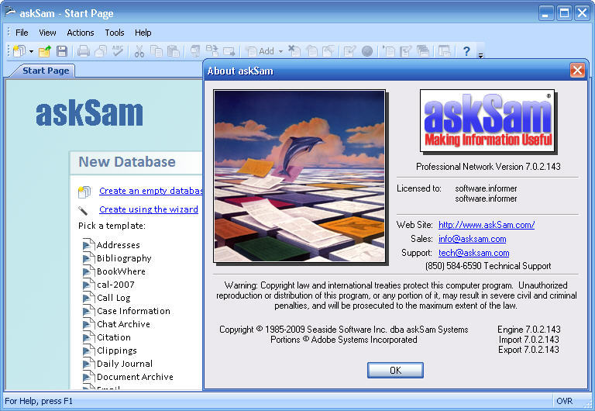The image size is (595, 411).
Task: Click the Add document toolbar button
Action: pos(260,51)
